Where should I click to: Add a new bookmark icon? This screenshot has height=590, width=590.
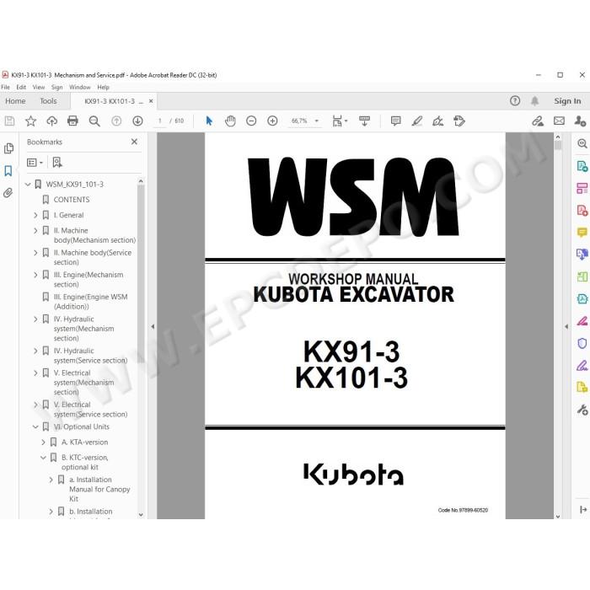(x=57, y=162)
